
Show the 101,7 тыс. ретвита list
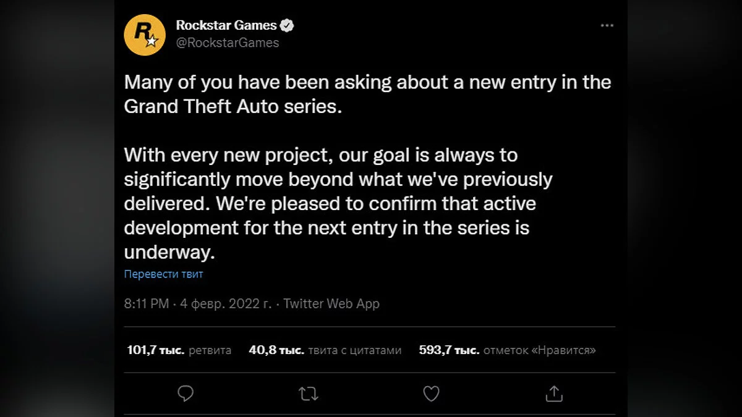point(179,350)
